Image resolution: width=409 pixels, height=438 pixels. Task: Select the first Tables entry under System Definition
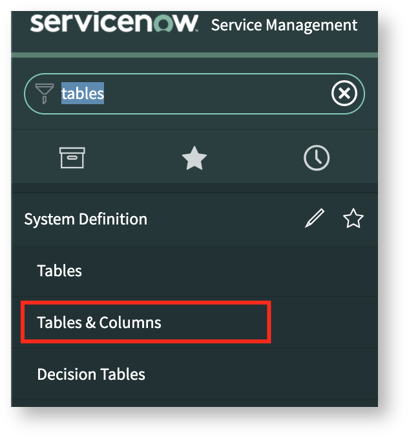[x=59, y=270]
